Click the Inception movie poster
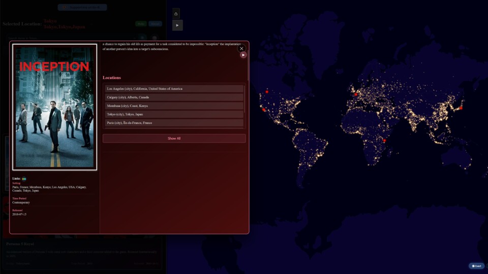The image size is (488, 274). 54,107
